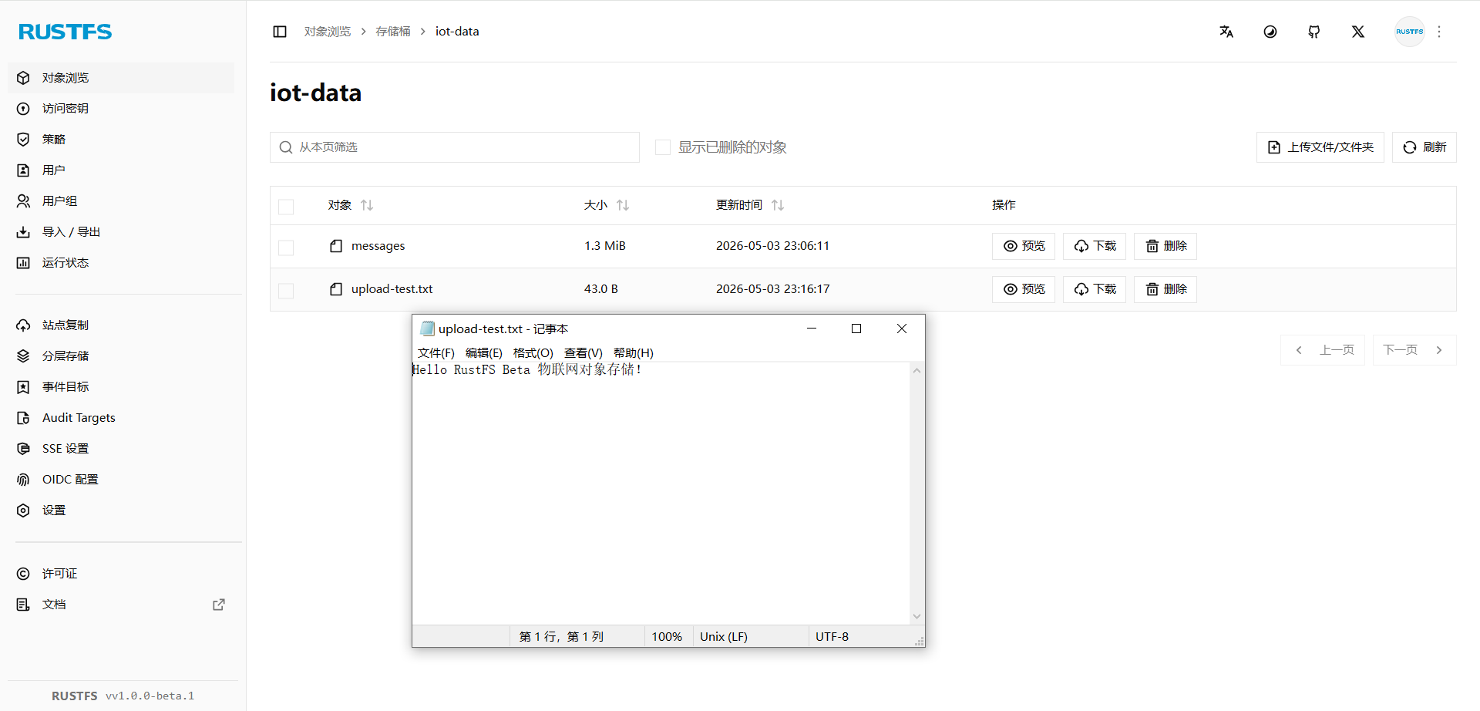
Task: Open the user menu three-dot icon
Action: pos(1439,32)
